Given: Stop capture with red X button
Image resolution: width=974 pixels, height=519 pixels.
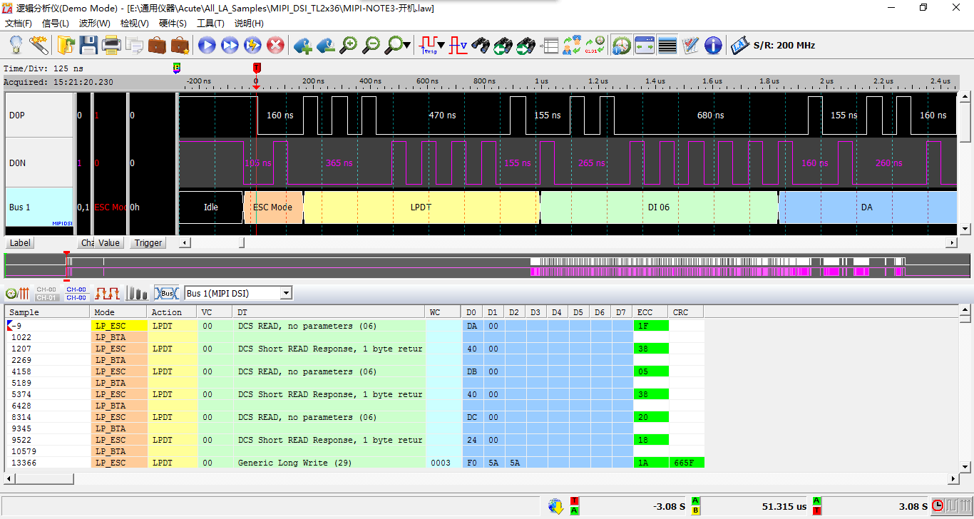Looking at the screenshot, I should click(275, 46).
